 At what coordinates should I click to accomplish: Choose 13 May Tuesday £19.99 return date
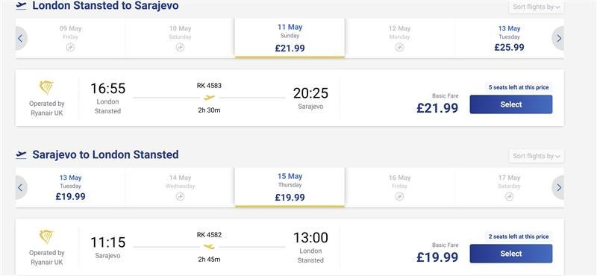pyautogui.click(x=70, y=187)
